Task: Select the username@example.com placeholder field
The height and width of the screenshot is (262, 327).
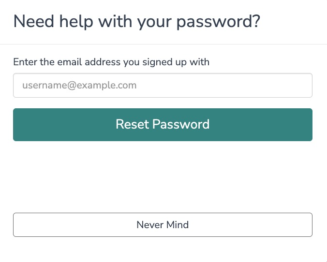Action: (x=163, y=86)
